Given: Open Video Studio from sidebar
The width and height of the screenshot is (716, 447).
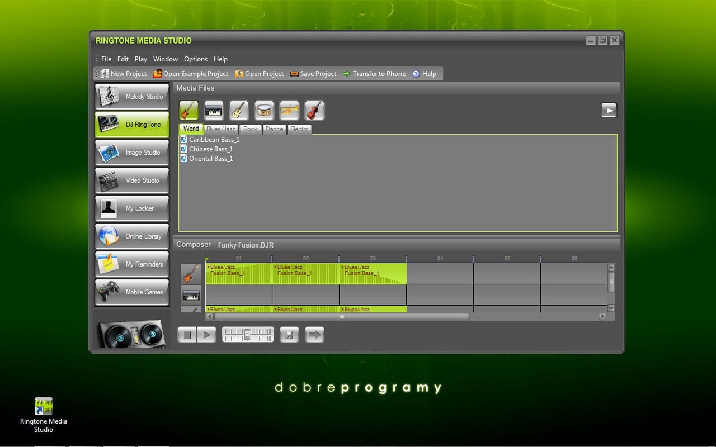Looking at the screenshot, I should pos(132,180).
